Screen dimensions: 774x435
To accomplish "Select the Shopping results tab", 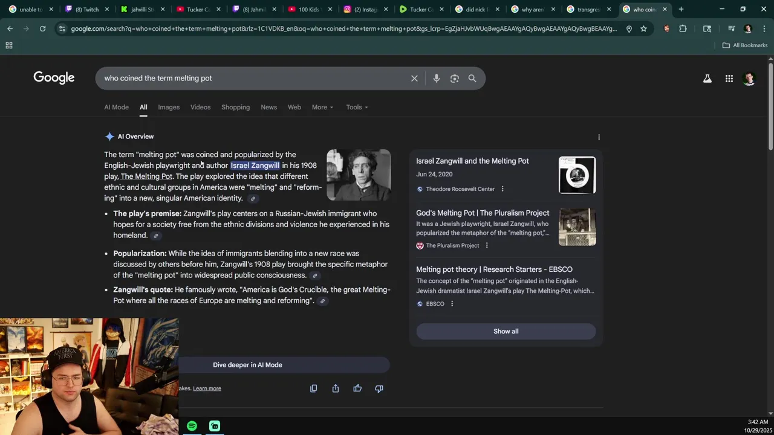I will (x=235, y=107).
